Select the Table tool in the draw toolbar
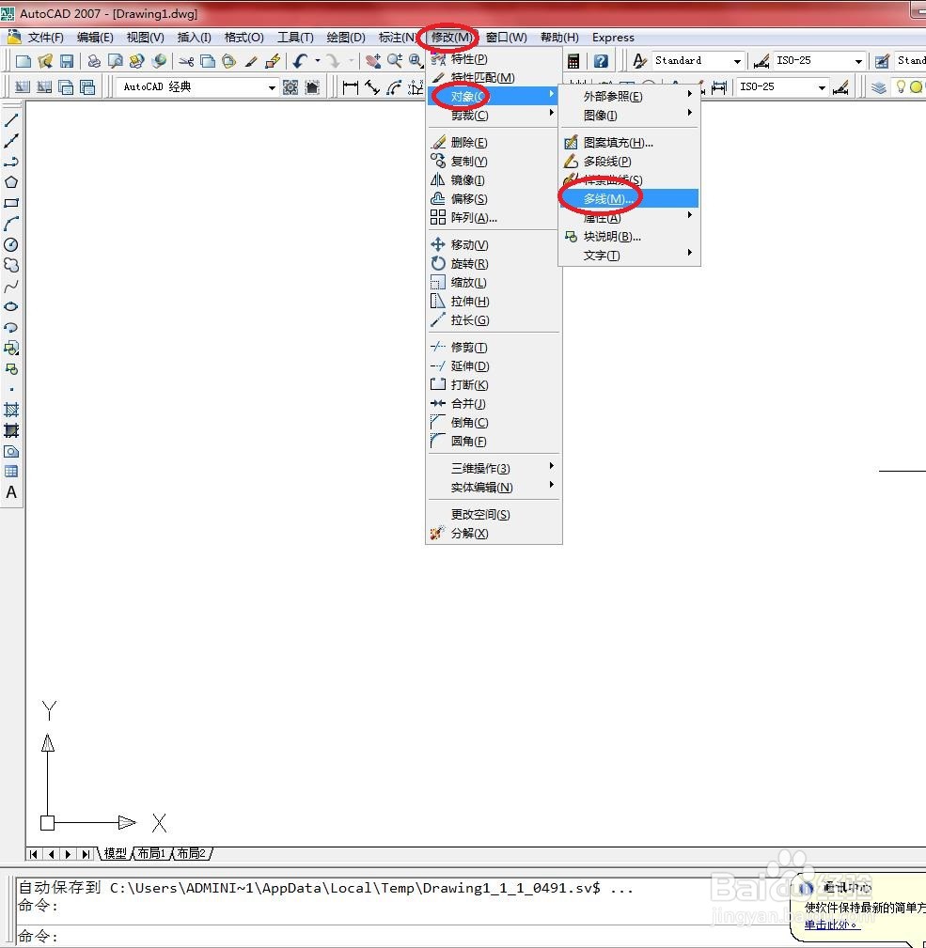Viewport: 926px width, 948px height. click(11, 472)
